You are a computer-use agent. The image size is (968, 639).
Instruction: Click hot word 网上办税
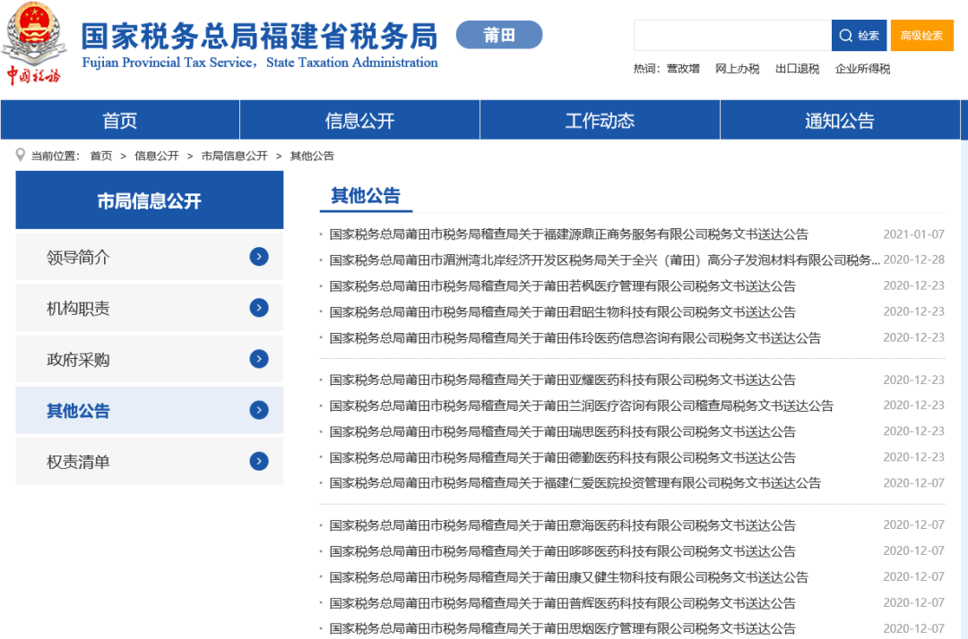[x=737, y=68]
